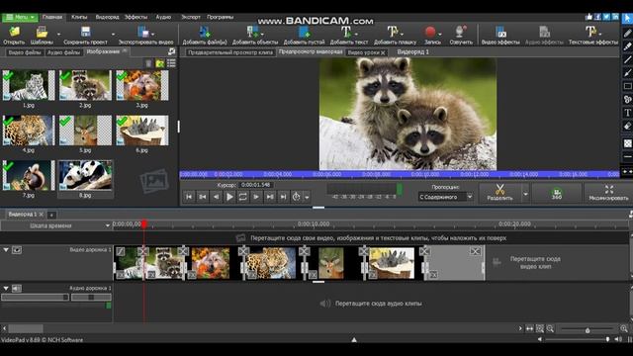Start recording with red Запись icon
Image resolution: width=633 pixels, height=356 pixels.
point(430,33)
